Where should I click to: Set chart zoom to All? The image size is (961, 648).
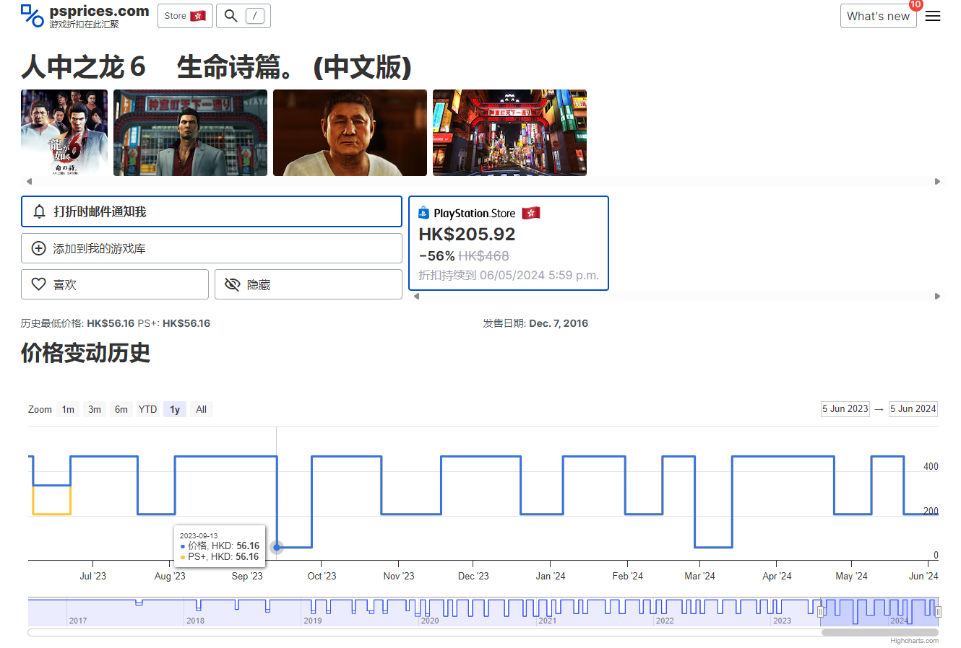202,409
